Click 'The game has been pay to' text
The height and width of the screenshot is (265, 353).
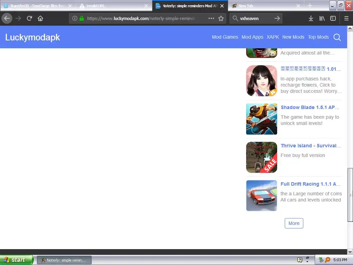point(310,117)
